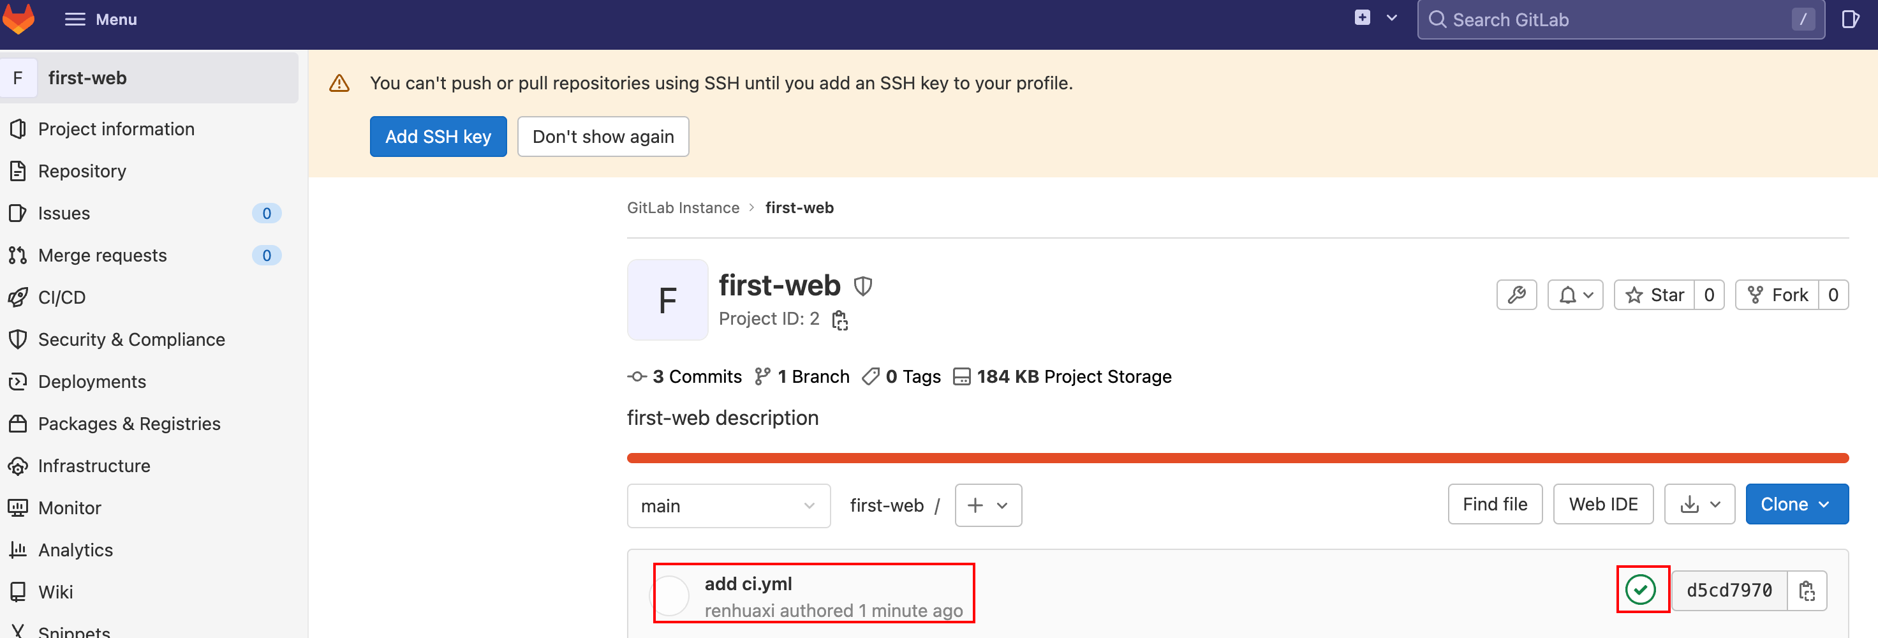This screenshot has height=638, width=1878.
Task: Click the star count 0
Action: tap(1709, 295)
